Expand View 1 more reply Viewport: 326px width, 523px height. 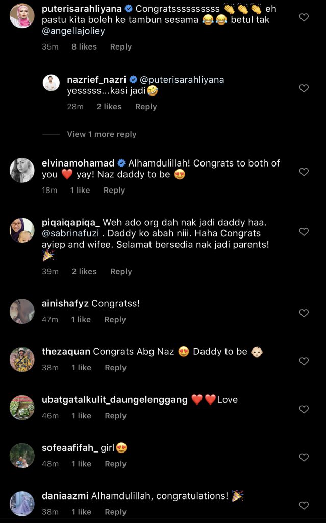[x=102, y=134]
